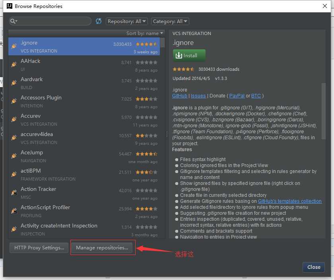The image size is (334, 280).
Task: Click the plug icon beside AceJump
Action: tap(14, 156)
